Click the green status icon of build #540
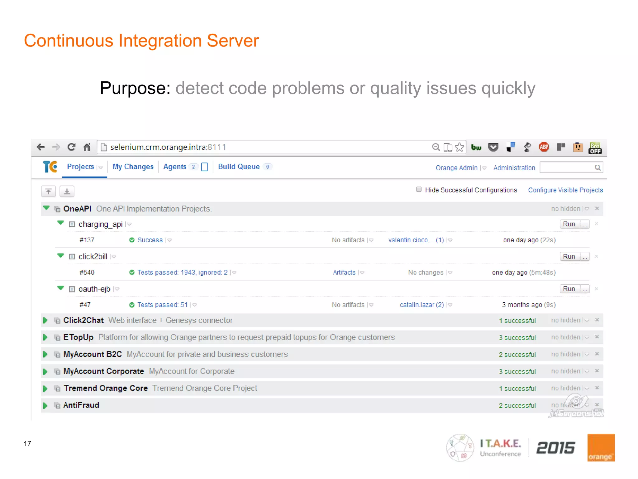This screenshot has height=479, width=638. (x=132, y=272)
